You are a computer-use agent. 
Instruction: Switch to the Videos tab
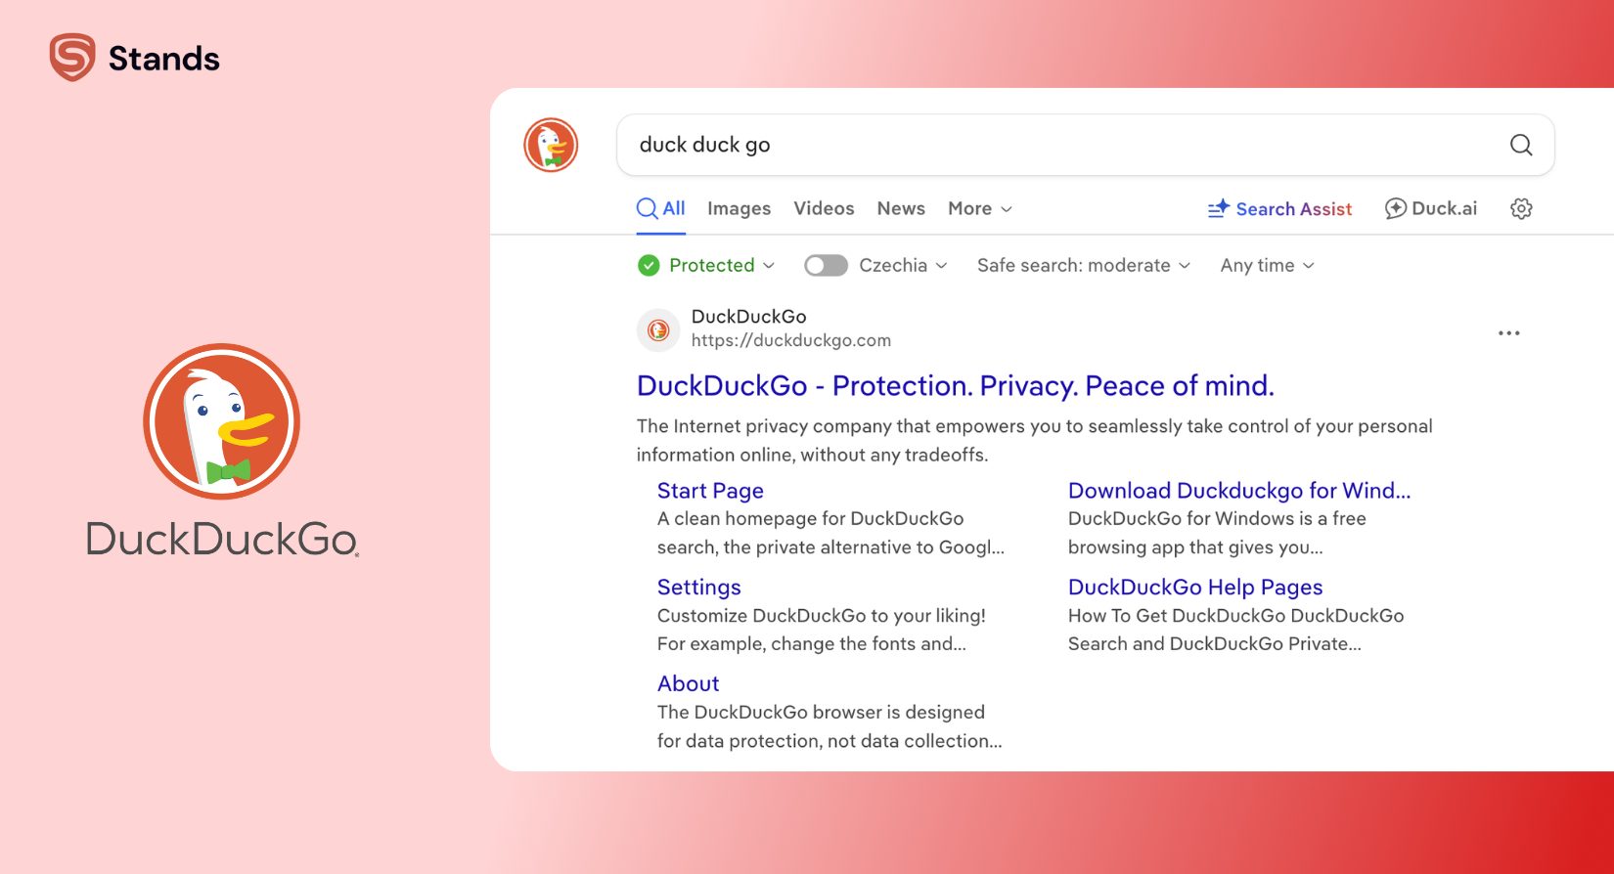pyautogui.click(x=824, y=208)
